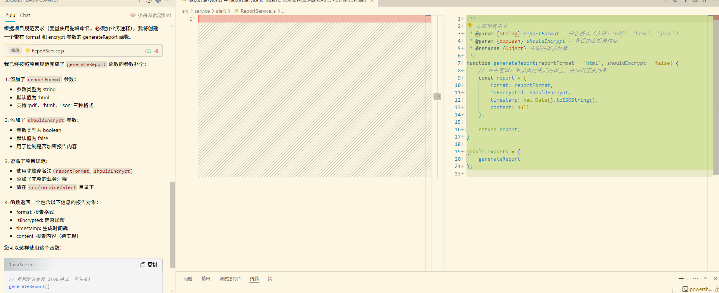Click the new terminal plus icon
This screenshot has width=719, height=293.
(681, 279)
